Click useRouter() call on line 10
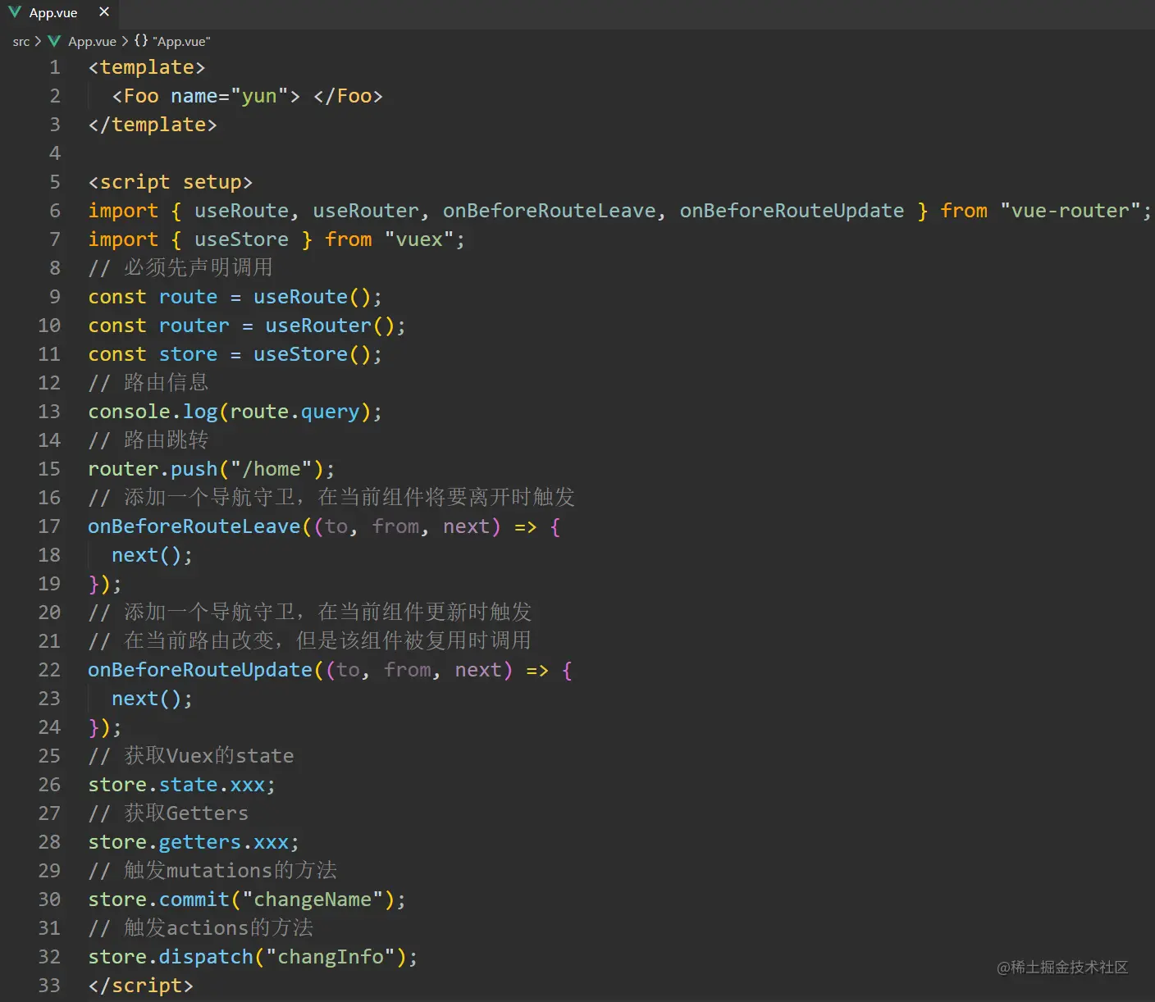 pyautogui.click(x=330, y=326)
